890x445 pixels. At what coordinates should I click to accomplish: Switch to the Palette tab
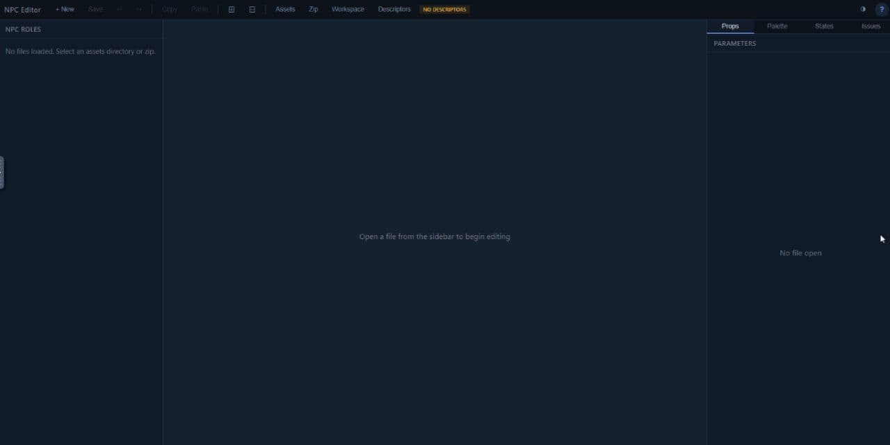click(x=777, y=26)
